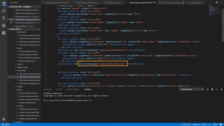Screen dimensions: 224x126
Task: Change indentation via Spaces: 2 status item
Action: tap(196, 125)
